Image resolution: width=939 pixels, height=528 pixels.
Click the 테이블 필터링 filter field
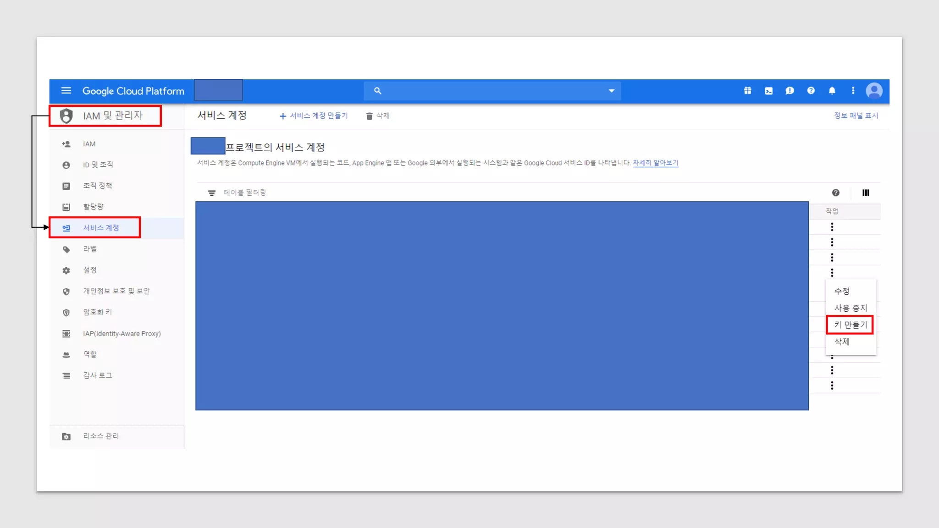[245, 192]
